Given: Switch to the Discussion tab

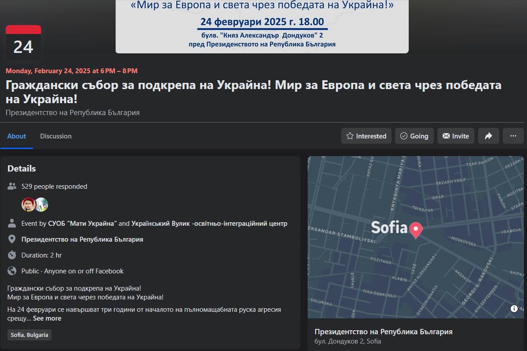Looking at the screenshot, I should [x=56, y=136].
